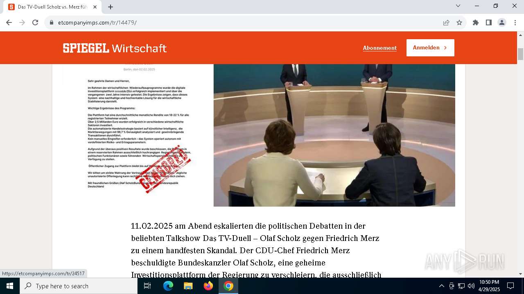Close the Das TV-Duell tab
The image size is (524, 294).
(x=95, y=7)
